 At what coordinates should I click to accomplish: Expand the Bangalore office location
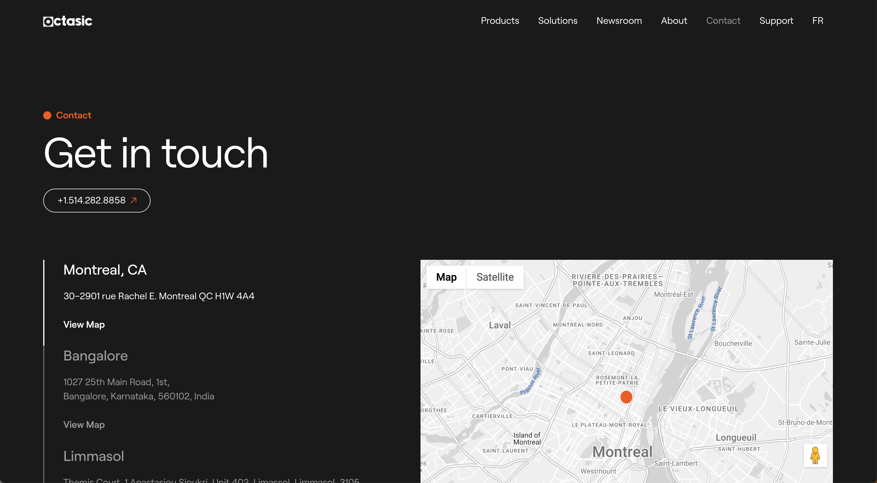pos(96,356)
